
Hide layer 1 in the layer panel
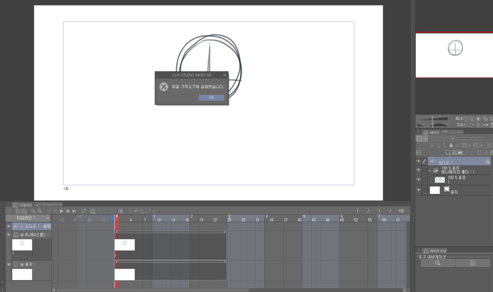tap(419, 180)
